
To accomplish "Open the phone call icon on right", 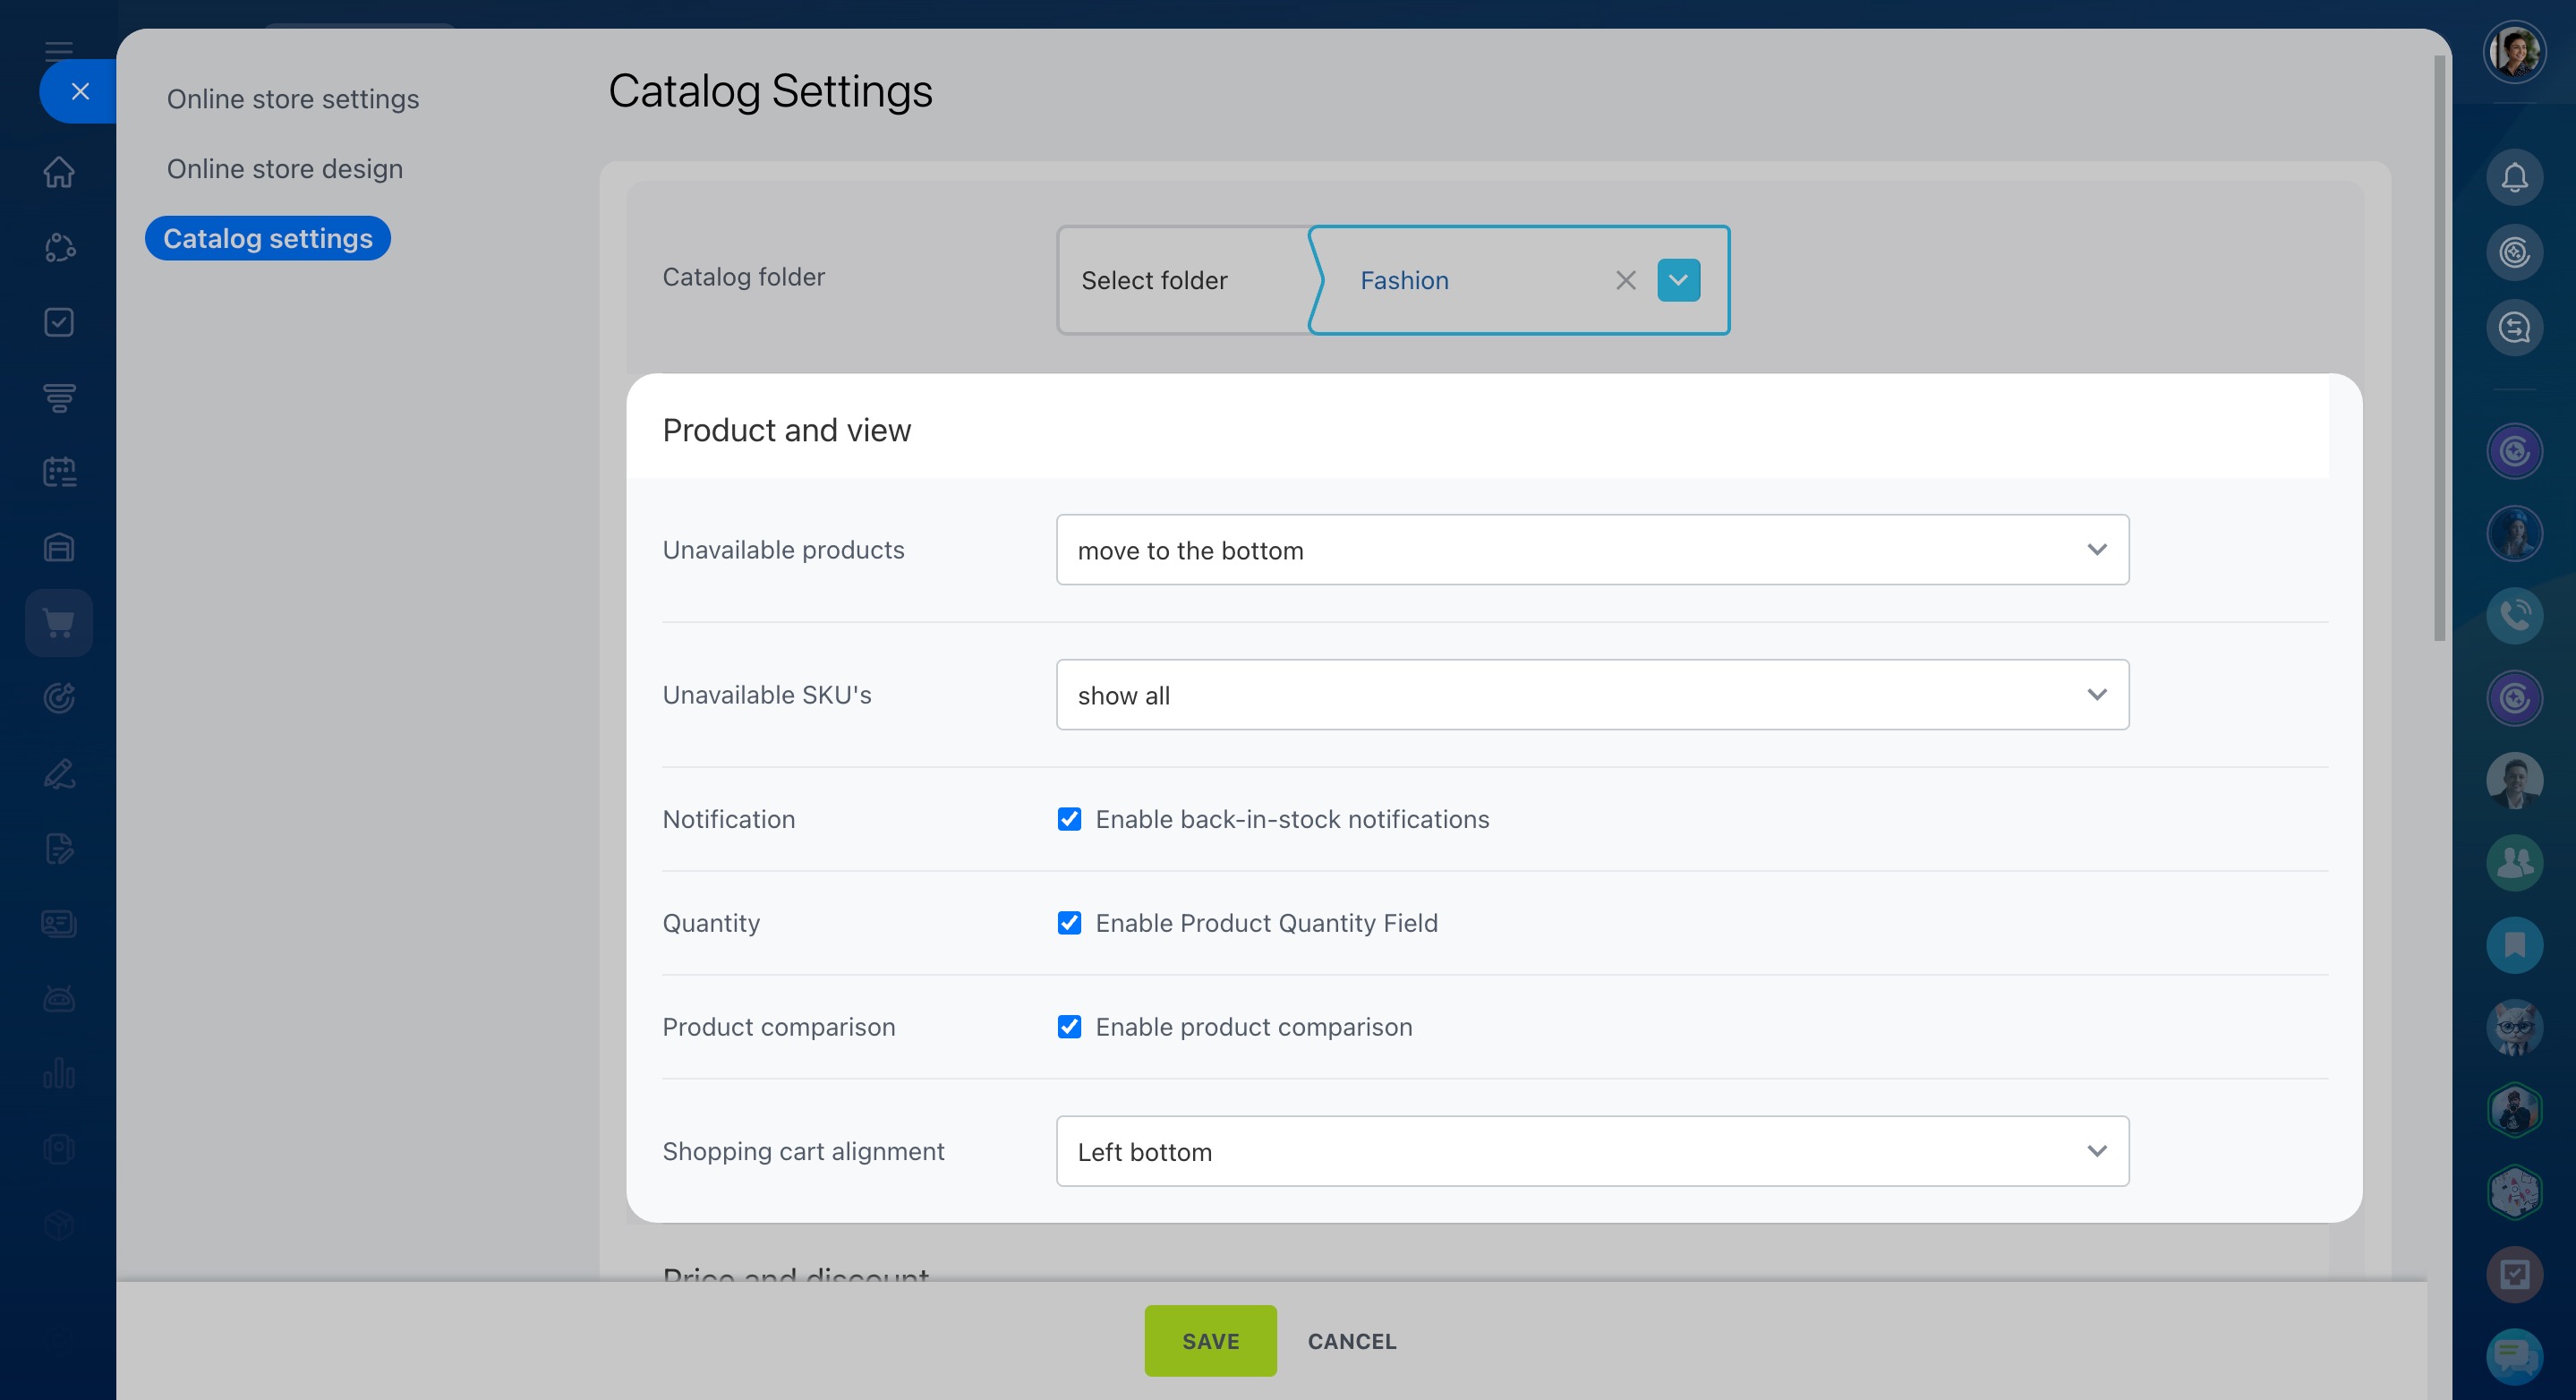I will (2514, 615).
